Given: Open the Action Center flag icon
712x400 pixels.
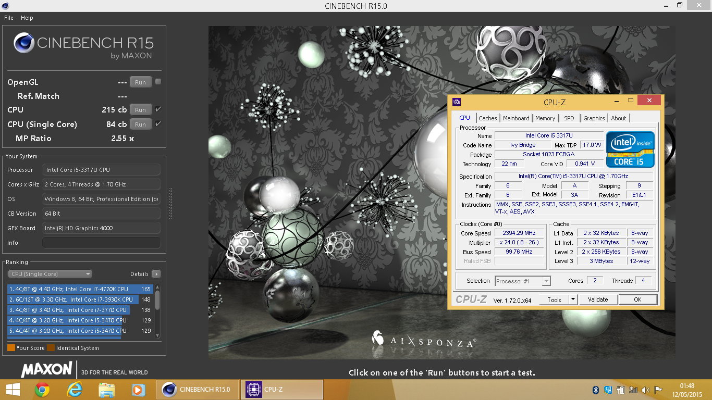Looking at the screenshot, I should (x=658, y=390).
